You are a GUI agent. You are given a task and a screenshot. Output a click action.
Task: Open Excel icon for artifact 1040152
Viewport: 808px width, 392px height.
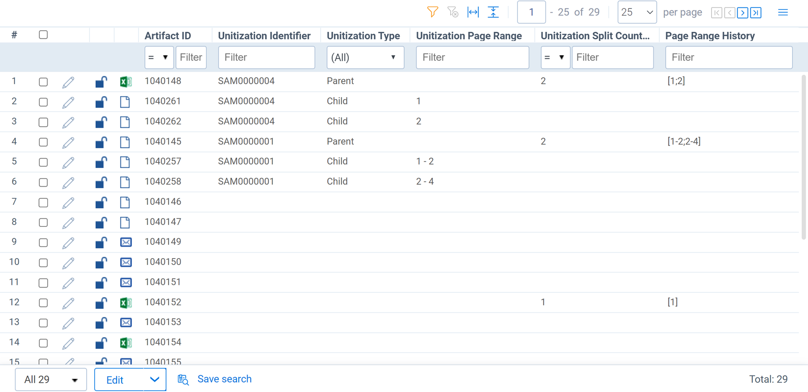(x=125, y=303)
